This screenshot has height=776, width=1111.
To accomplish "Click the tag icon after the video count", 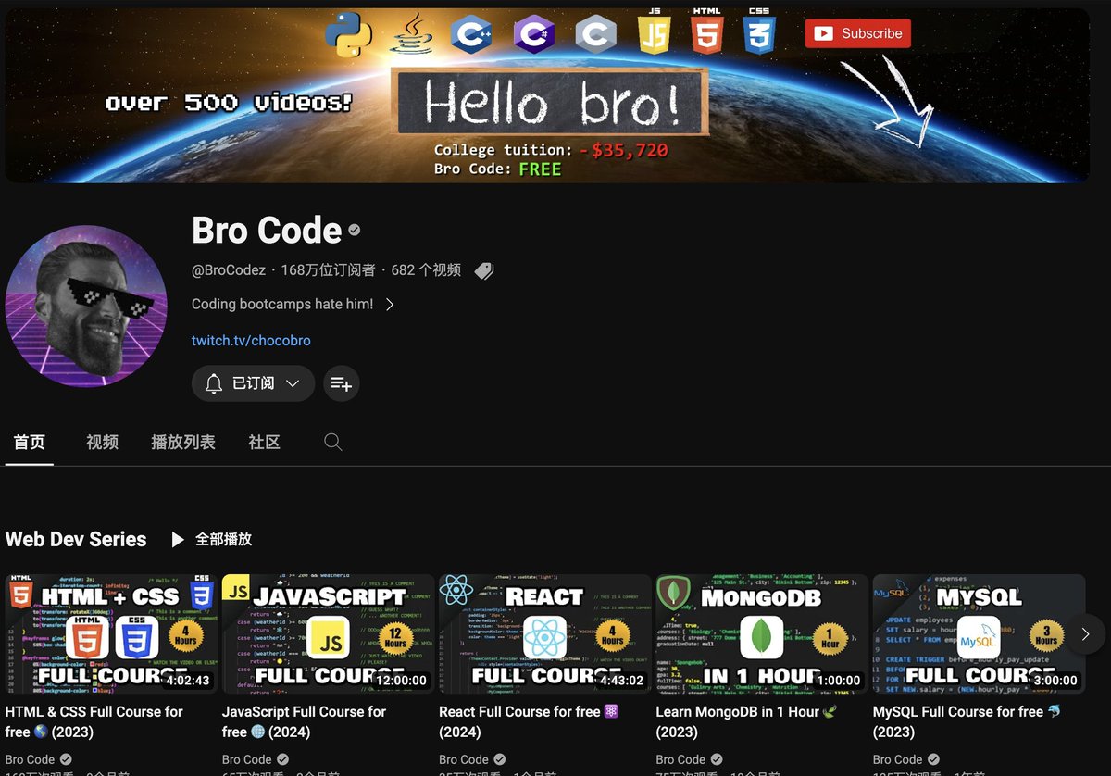I will 483,269.
